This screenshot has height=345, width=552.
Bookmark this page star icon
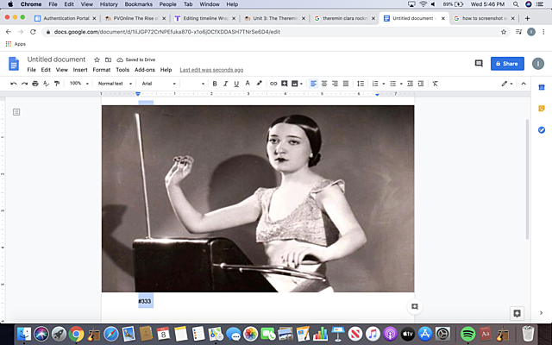click(504, 32)
